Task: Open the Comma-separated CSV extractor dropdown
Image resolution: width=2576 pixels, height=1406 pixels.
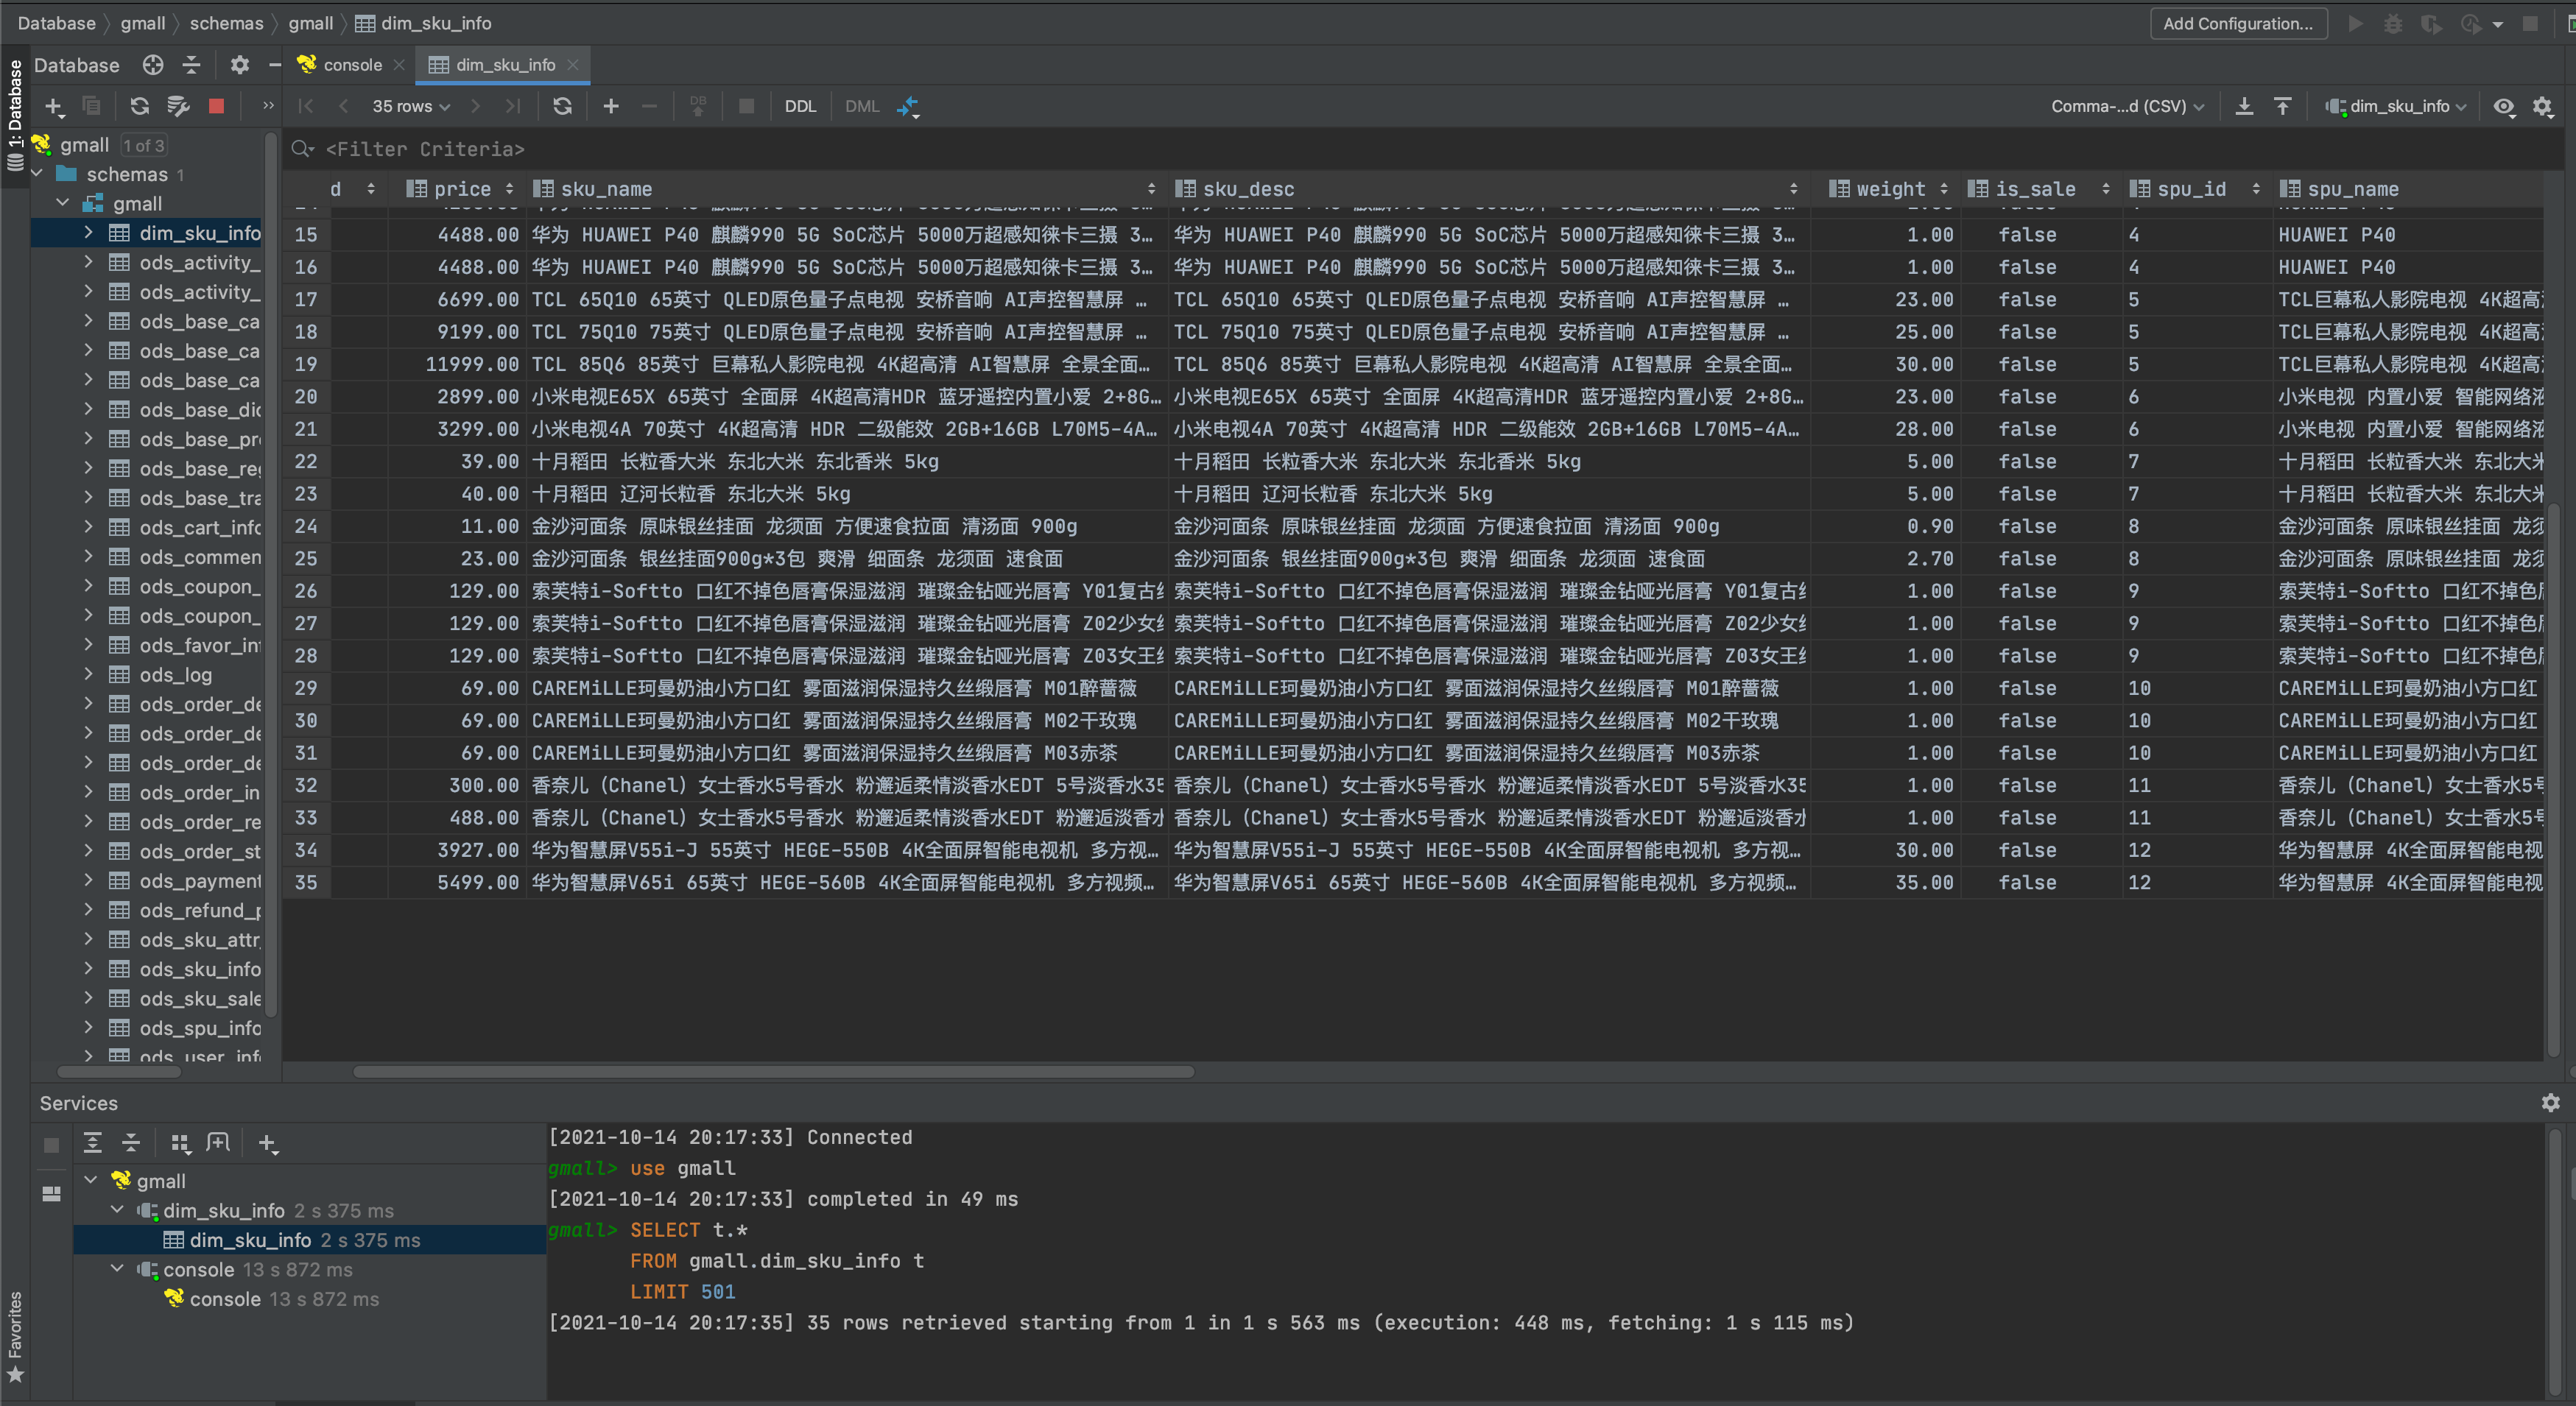Action: pos(2126,106)
